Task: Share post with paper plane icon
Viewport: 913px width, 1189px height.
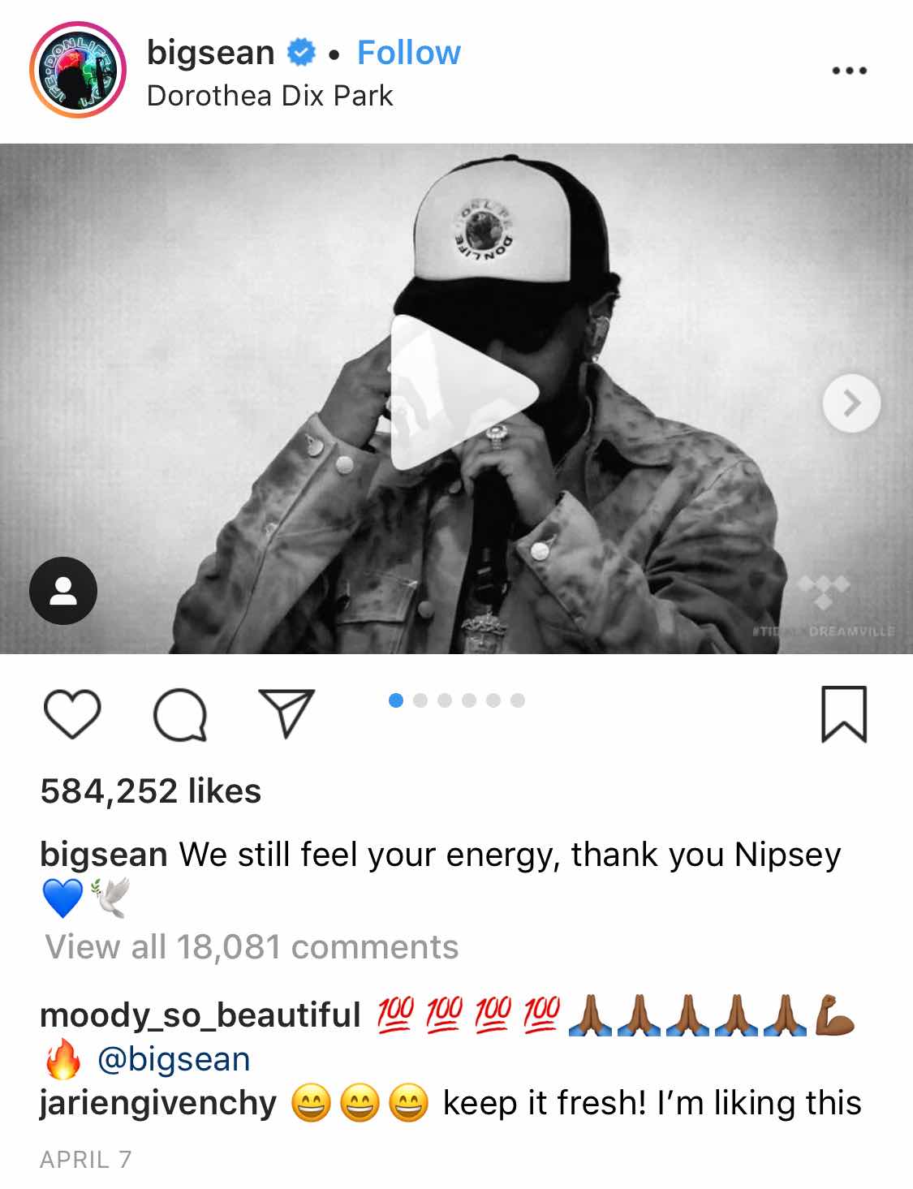Action: [x=286, y=713]
